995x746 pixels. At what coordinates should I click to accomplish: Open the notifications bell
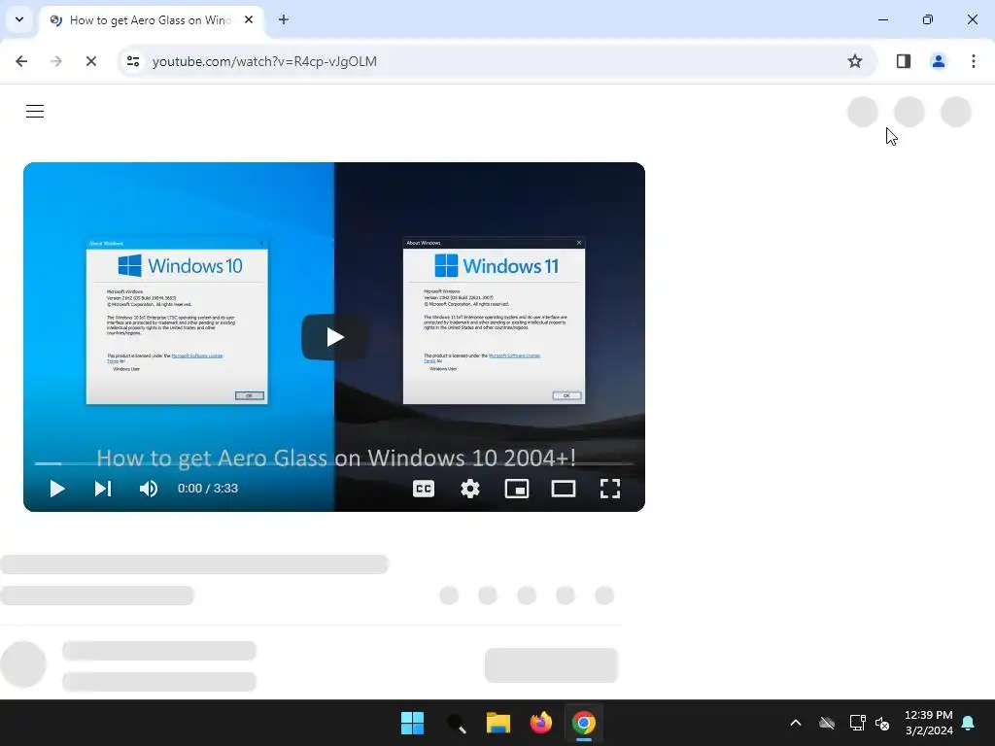969,723
